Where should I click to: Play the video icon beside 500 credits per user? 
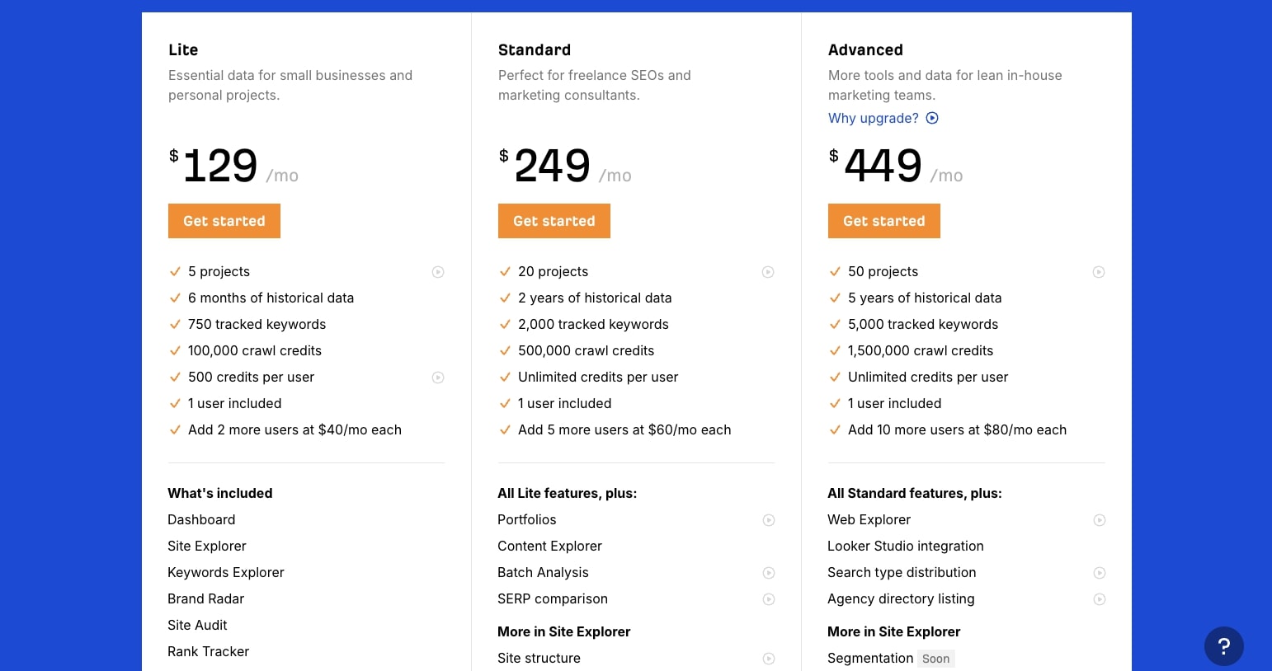438,378
